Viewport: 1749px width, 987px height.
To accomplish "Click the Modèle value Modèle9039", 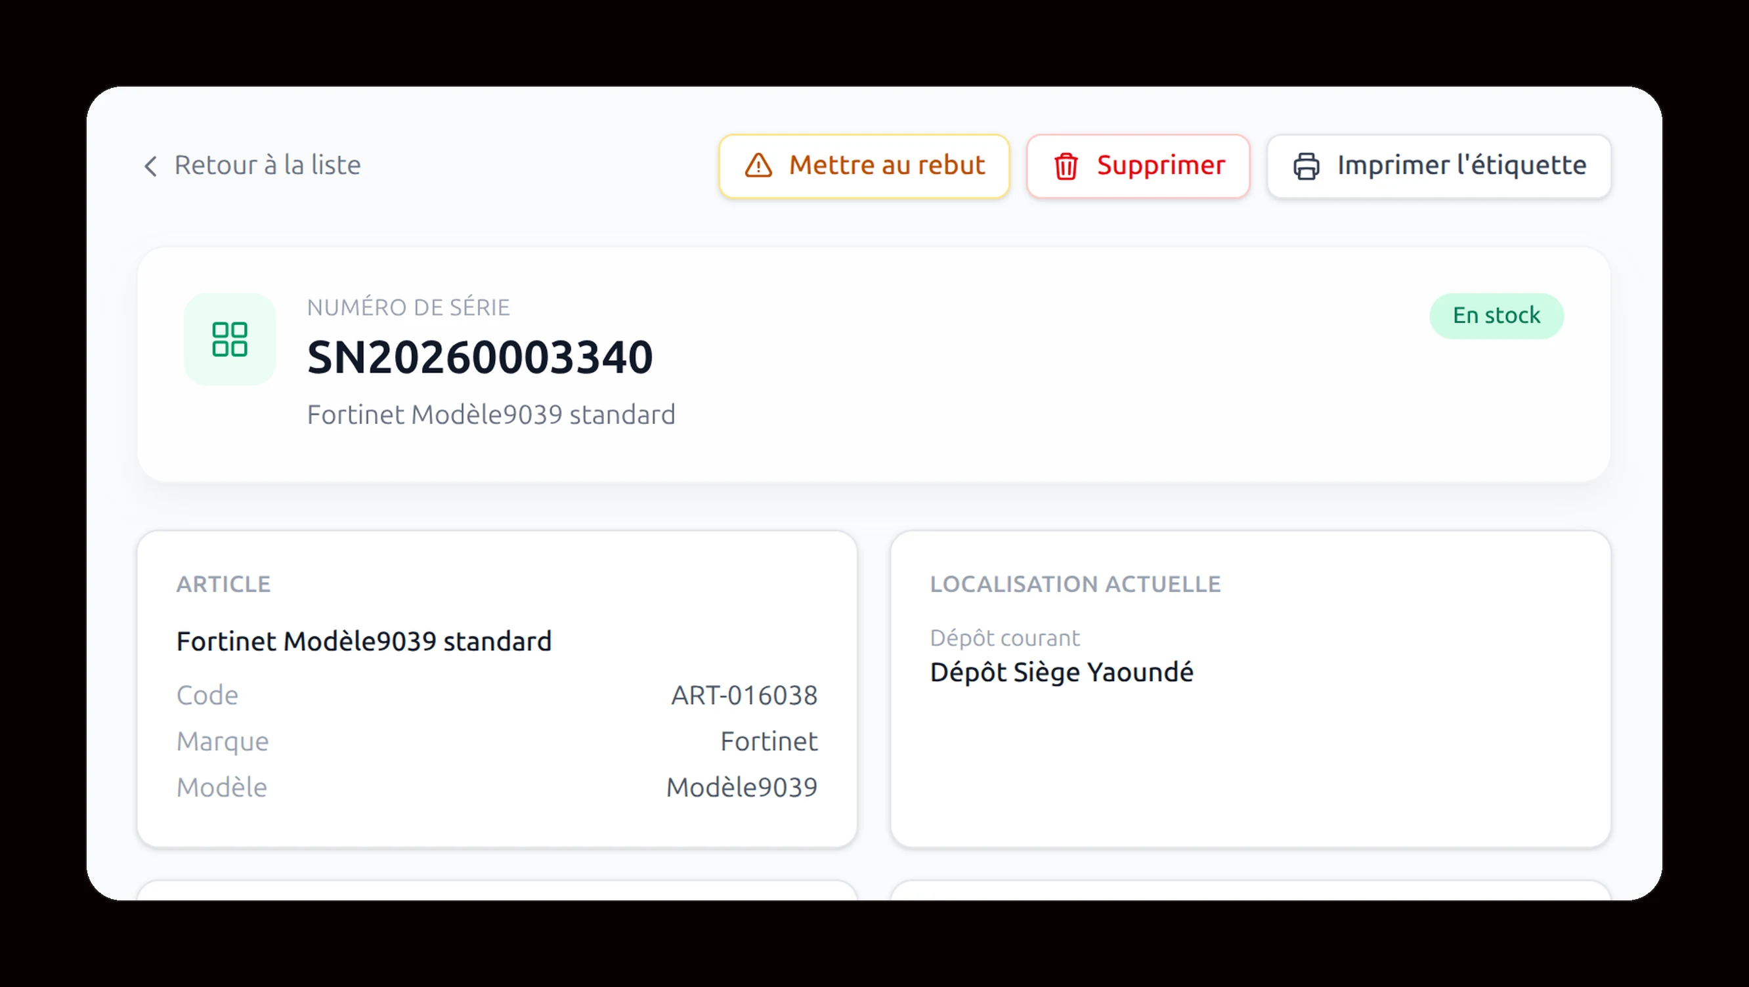I will [x=741, y=787].
